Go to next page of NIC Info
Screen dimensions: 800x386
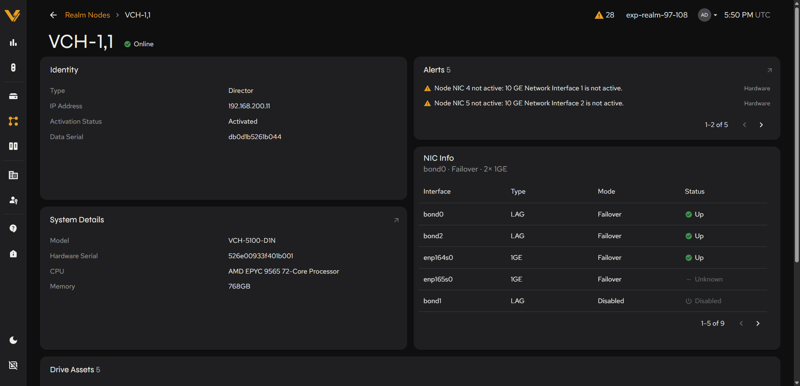[758, 324]
